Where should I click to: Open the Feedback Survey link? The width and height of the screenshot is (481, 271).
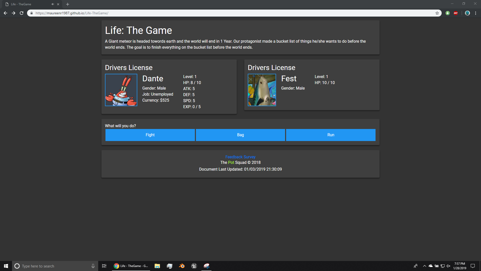click(240, 157)
